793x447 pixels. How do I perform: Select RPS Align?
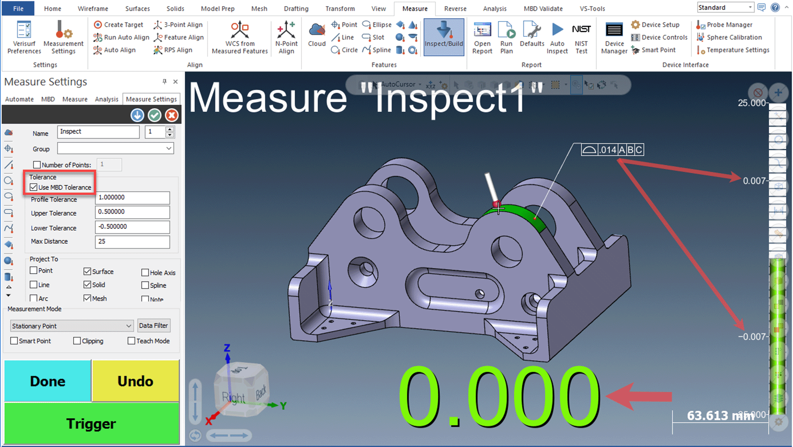point(173,50)
